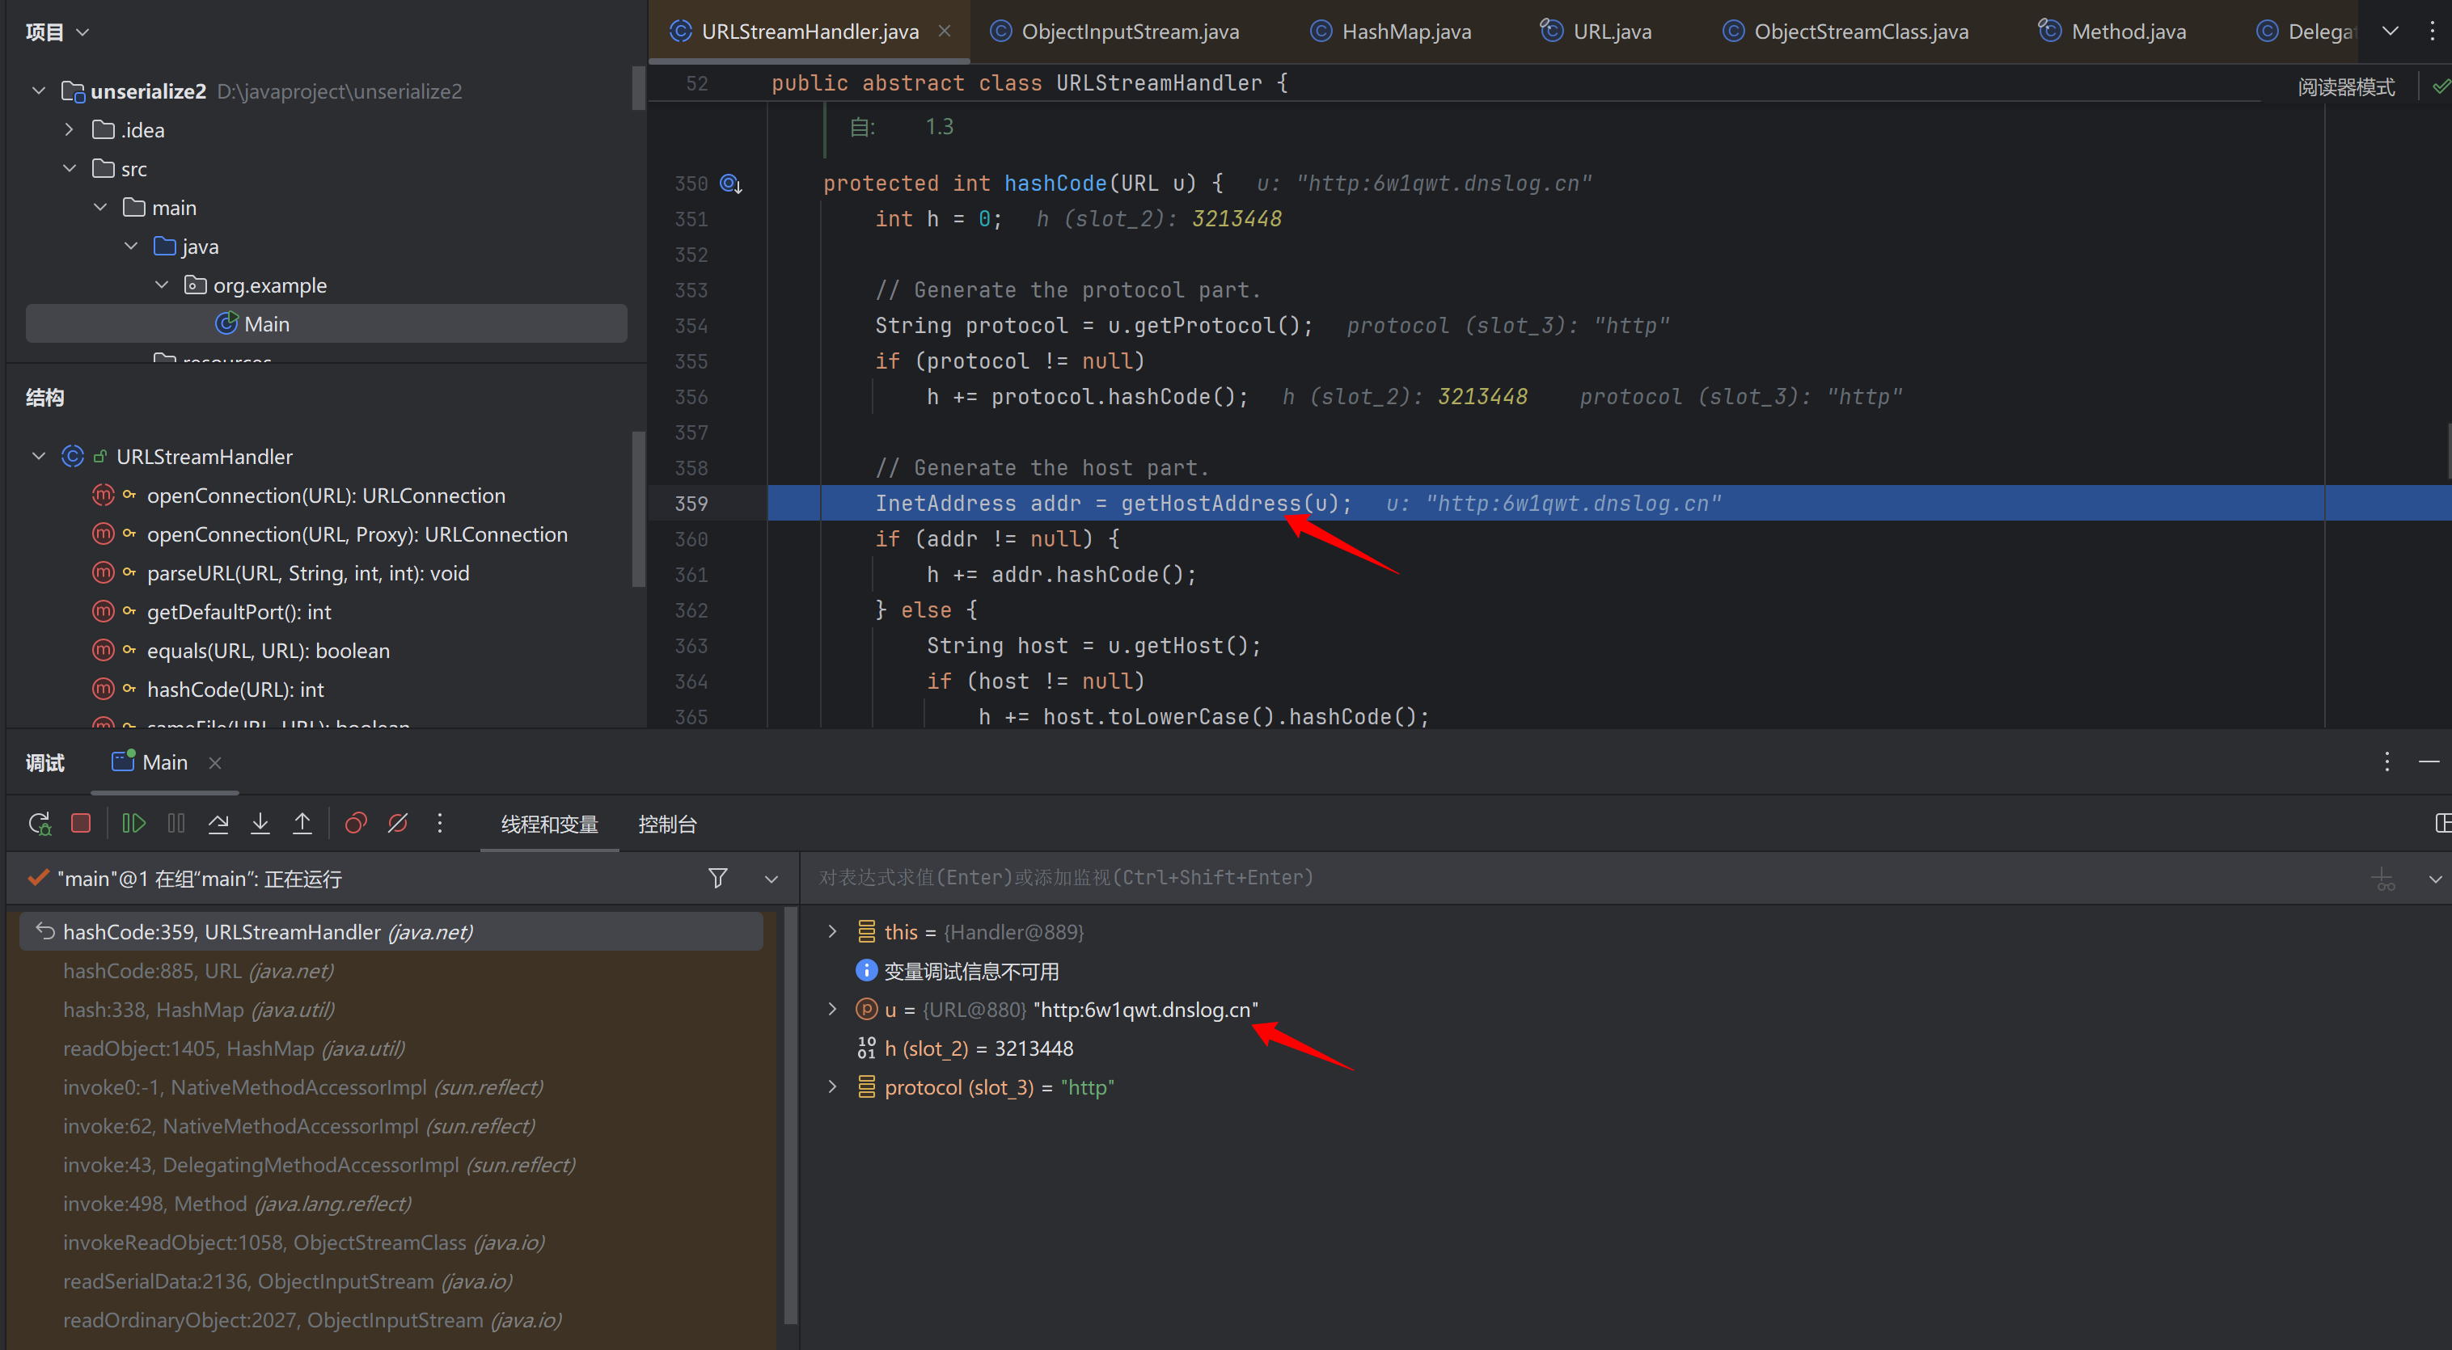The height and width of the screenshot is (1350, 2452).
Task: Open the thread filter funnel icon
Action: pos(717,878)
